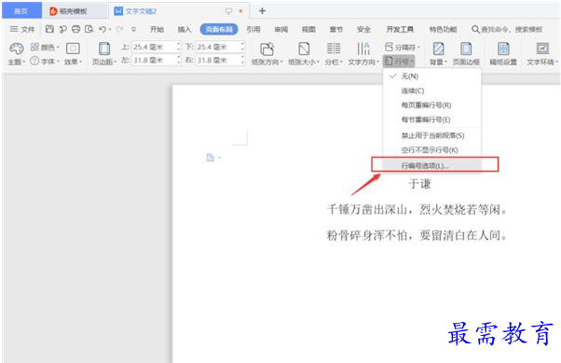Click the top margin 上 input field
Screen dimensions: 561x363
pos(154,47)
